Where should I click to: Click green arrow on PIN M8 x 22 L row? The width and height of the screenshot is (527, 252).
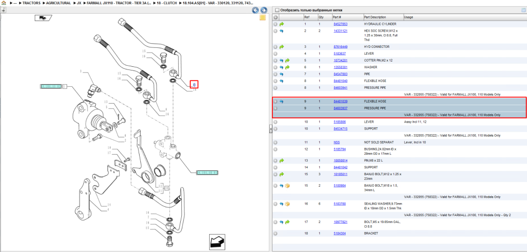[281, 160]
